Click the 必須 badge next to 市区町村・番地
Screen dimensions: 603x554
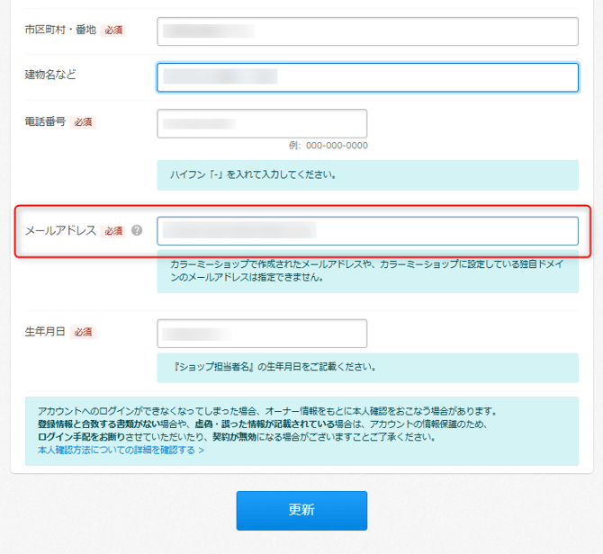tap(113, 31)
